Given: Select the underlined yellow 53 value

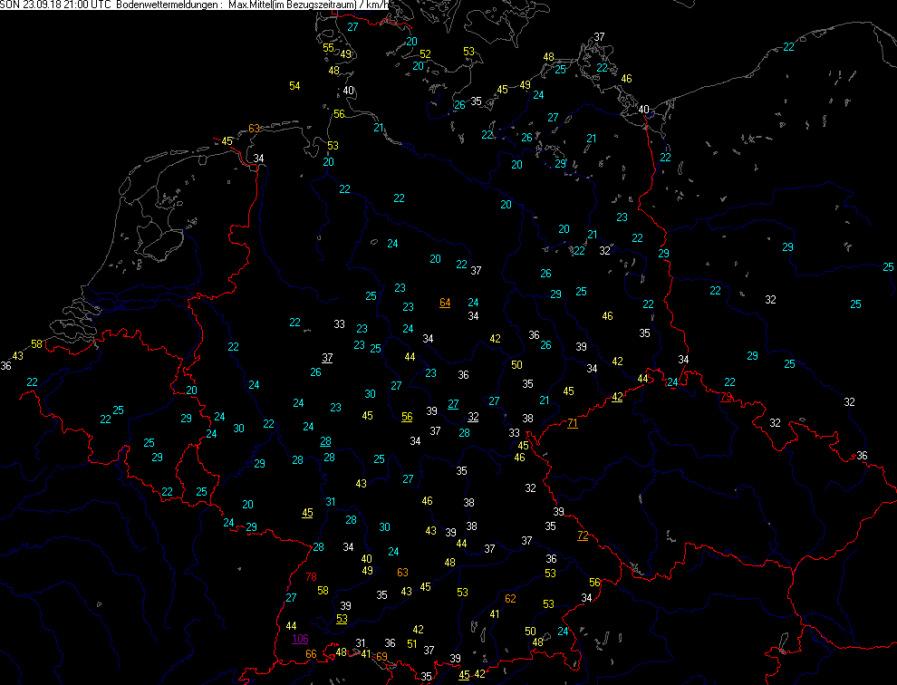Looking at the screenshot, I should pyautogui.click(x=342, y=620).
